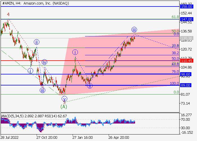Click the green 0.0 Fibonacci label beside 81.07
Image resolution: width=197 pixels, height=141 pixels.
(176, 92)
